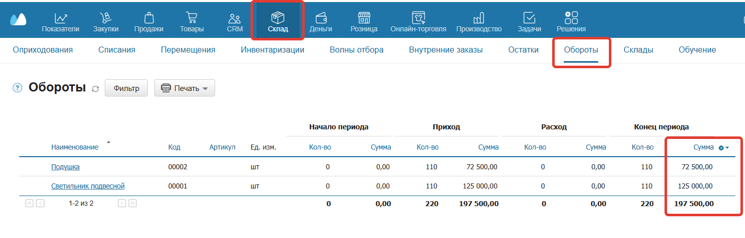This screenshot has height=238, width=745.
Task: Click code cell 00002
Action: 178,167
